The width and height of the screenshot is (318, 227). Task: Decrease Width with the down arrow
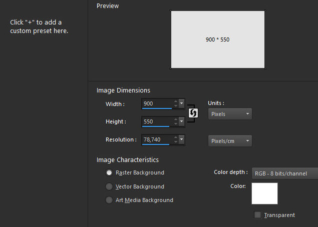coord(175,106)
